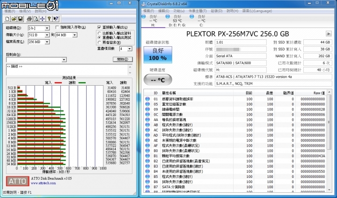This screenshot has height=198, width=337.
Task: Open 檔案(F) menu in ATTO window
Action: pos(10,11)
